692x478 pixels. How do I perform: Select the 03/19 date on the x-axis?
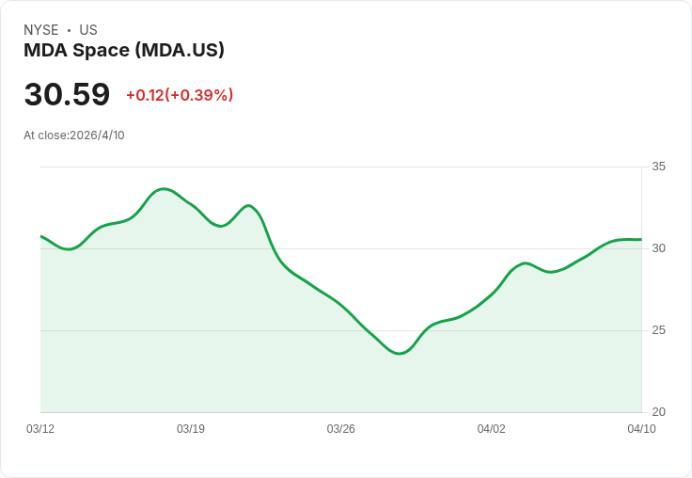191,429
